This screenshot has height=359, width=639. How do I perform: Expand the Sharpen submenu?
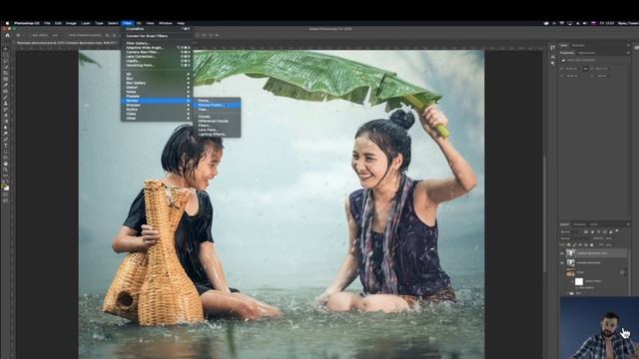(x=157, y=105)
